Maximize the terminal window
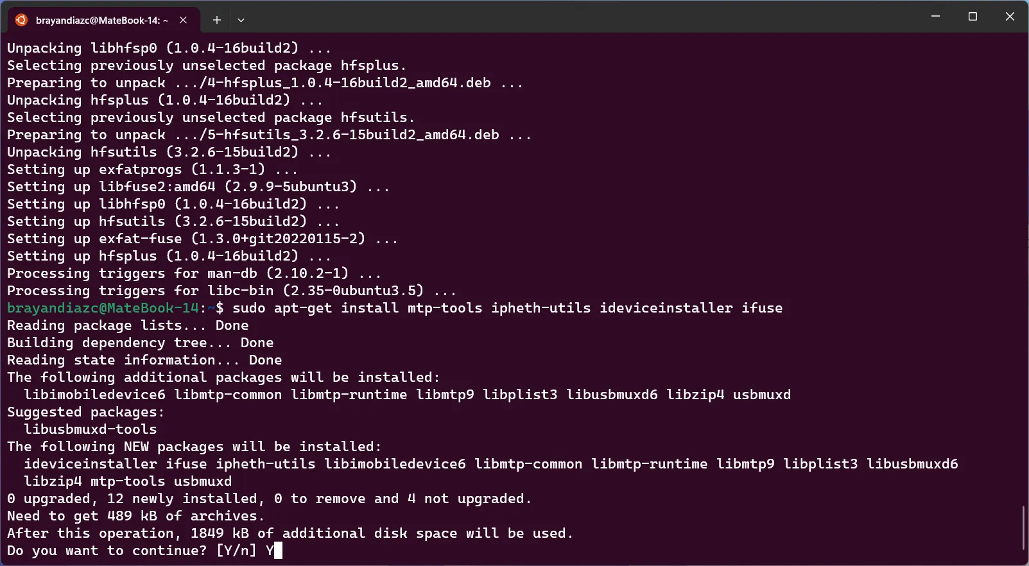Viewport: 1029px width, 566px height. [973, 17]
